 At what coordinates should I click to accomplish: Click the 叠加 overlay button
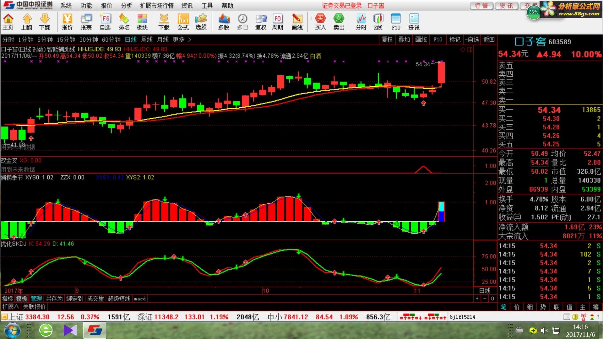pos(404,40)
